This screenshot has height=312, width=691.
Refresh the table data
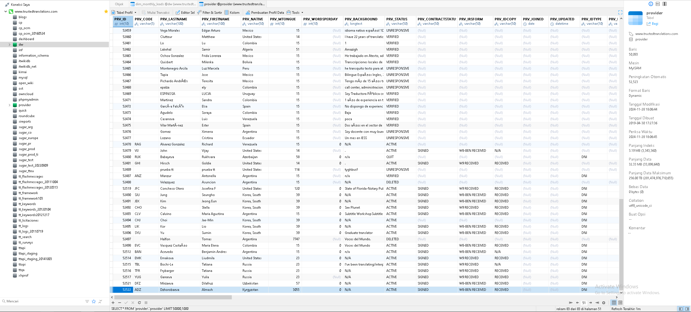pos(139,303)
